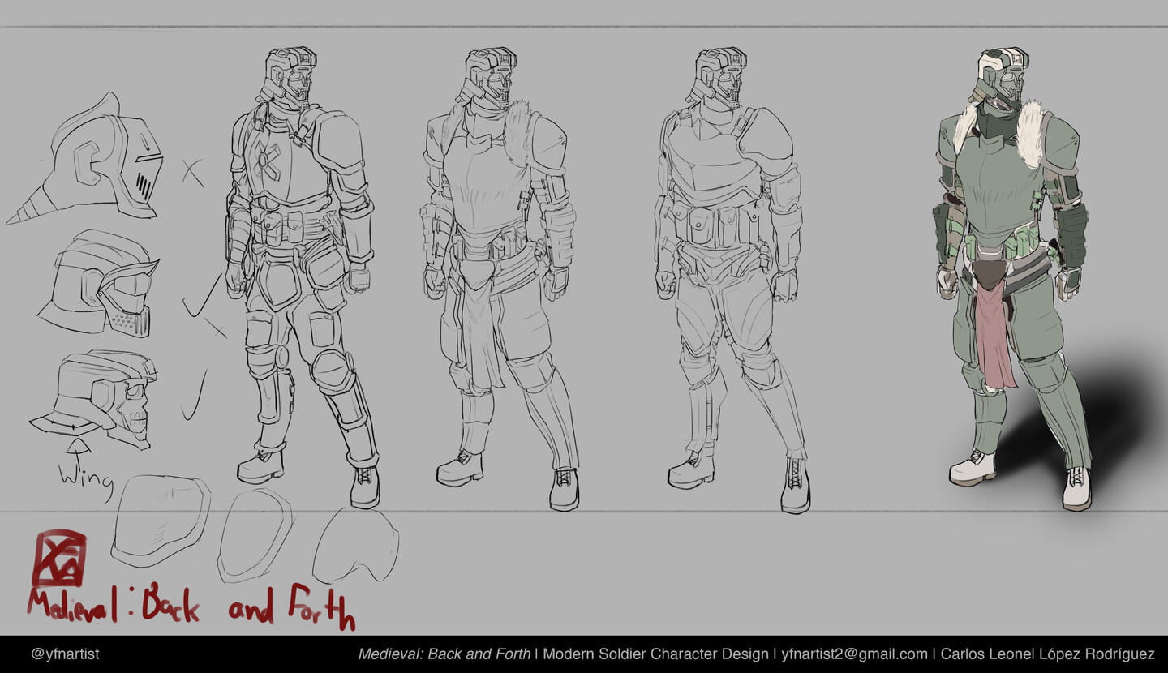
Task: Select the second soldier sketch with fur collar
Action: click(x=499, y=276)
